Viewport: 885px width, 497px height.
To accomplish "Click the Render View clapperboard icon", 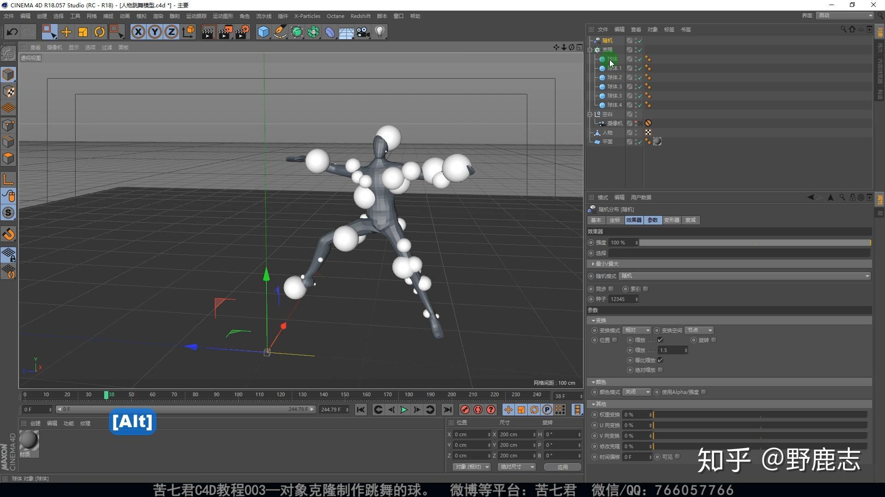I will pyautogui.click(x=208, y=32).
